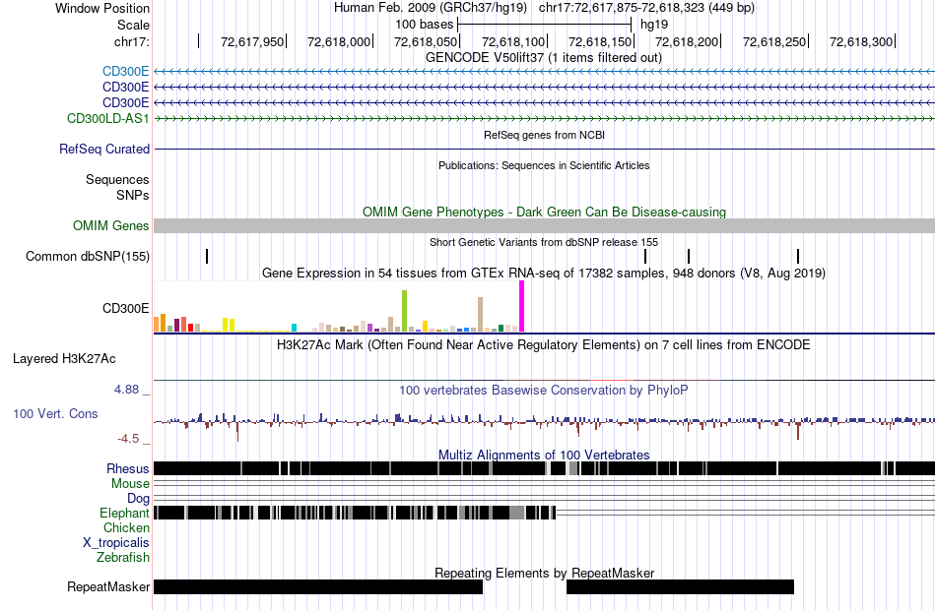Click the OMIM Genes track label
Viewport: 936px width, 610px height.
click(x=111, y=226)
